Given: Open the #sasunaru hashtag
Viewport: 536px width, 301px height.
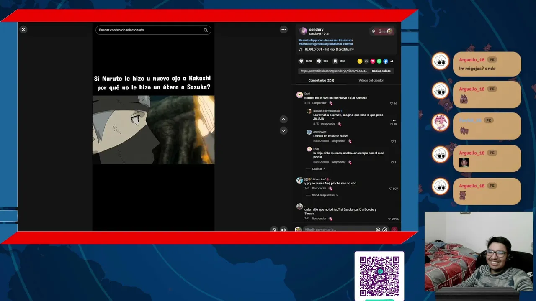Looking at the screenshot, I should [x=346, y=40].
